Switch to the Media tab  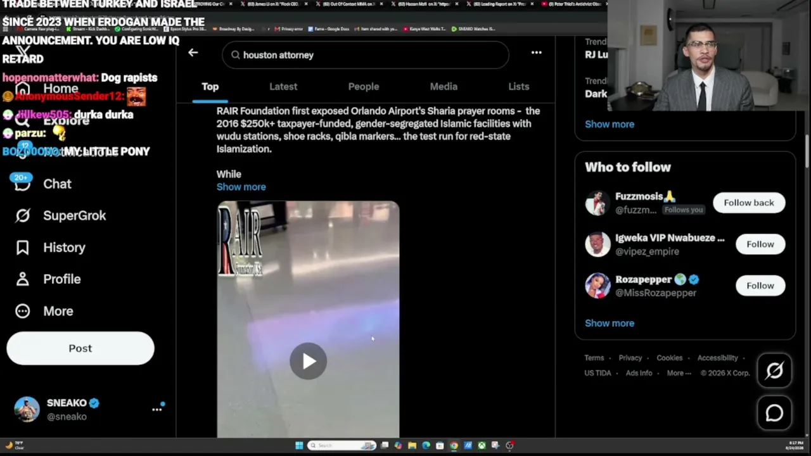444,87
